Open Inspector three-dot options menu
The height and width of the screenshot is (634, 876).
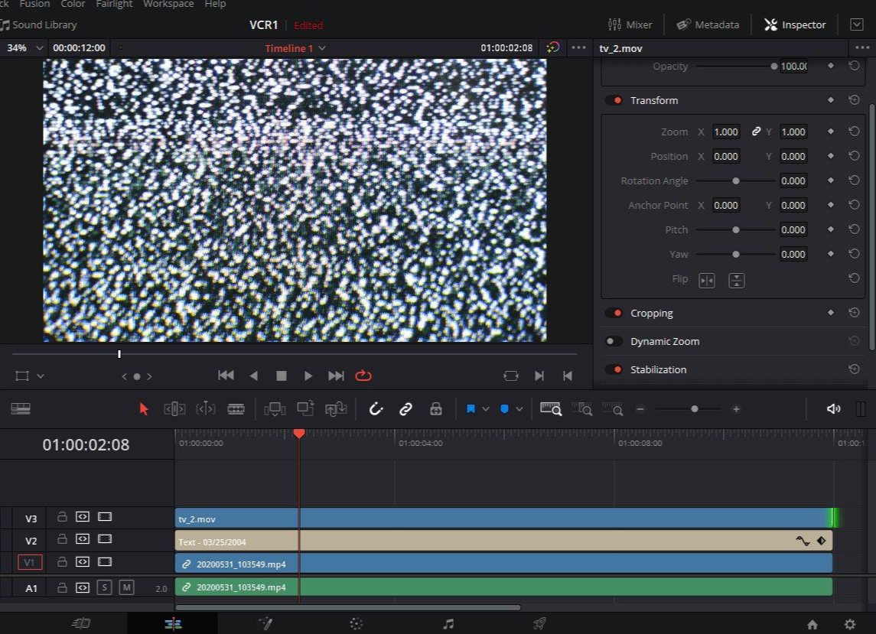point(862,47)
